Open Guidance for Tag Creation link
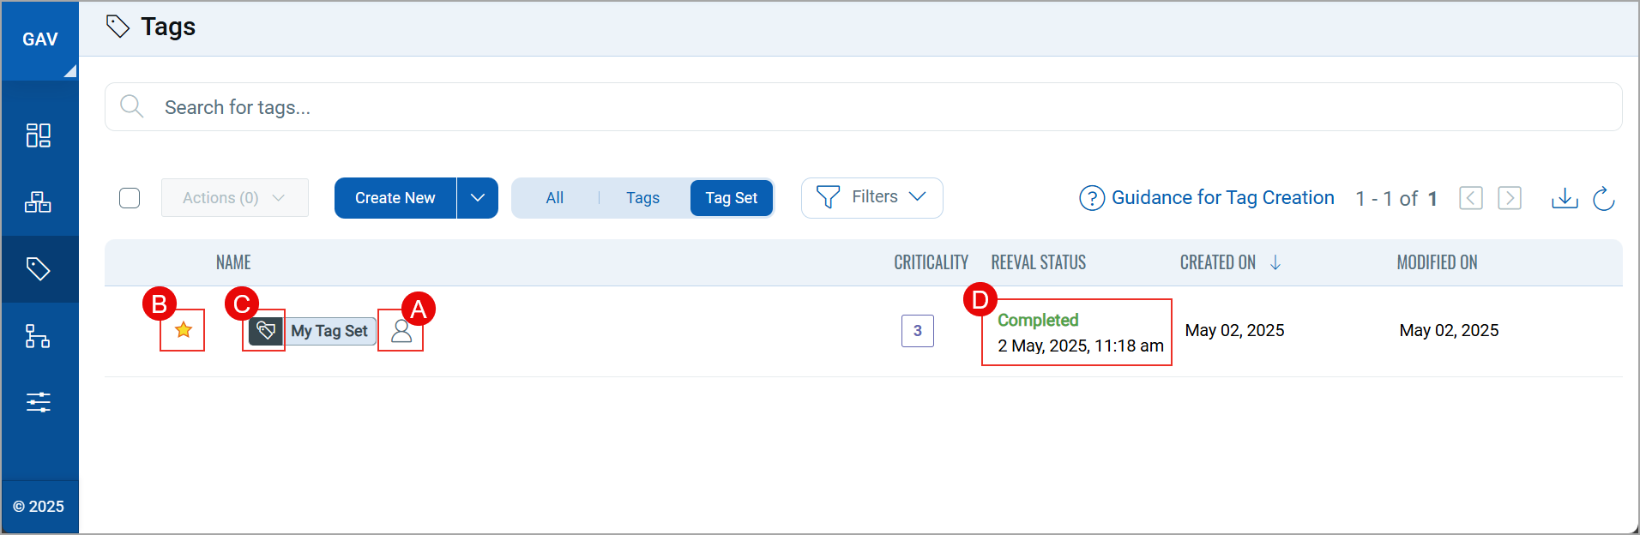Screen dimensions: 1640x535 tap(1222, 198)
